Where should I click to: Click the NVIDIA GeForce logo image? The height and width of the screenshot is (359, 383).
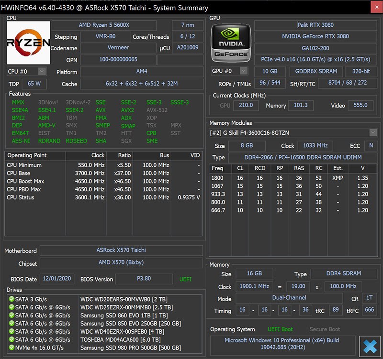(x=231, y=43)
